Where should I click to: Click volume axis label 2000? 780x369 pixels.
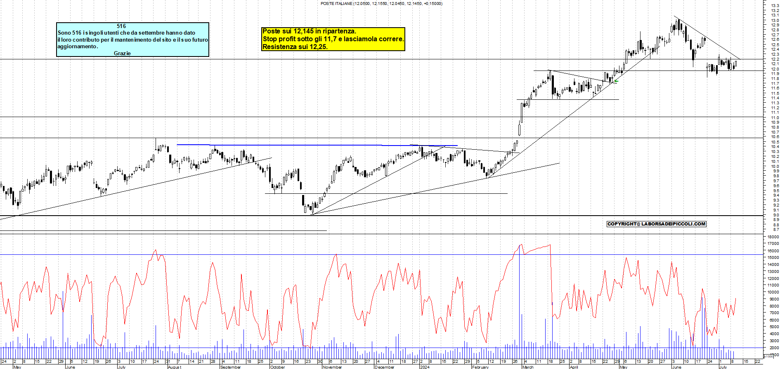[774, 348]
